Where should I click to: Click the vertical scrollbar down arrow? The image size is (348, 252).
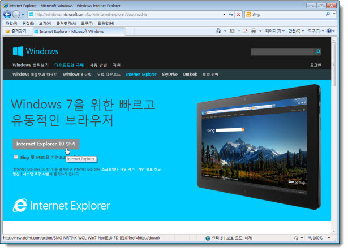[334, 231]
